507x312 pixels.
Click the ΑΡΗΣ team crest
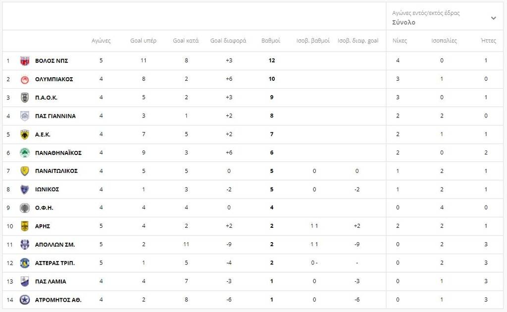tap(25, 226)
